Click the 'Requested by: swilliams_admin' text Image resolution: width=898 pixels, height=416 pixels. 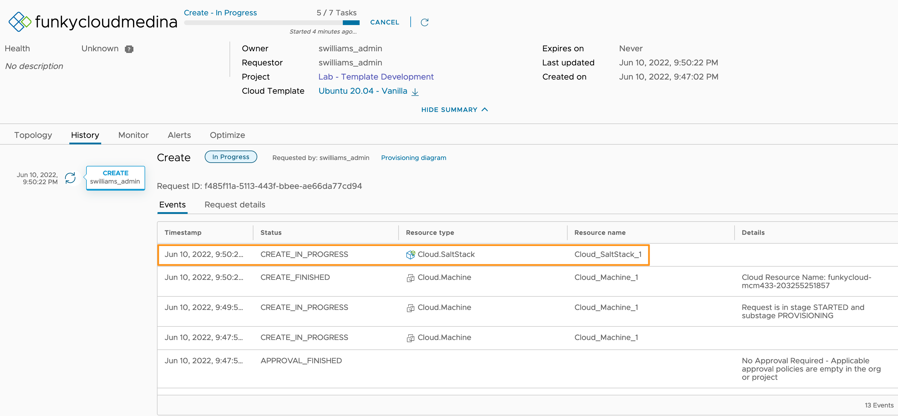coord(321,158)
